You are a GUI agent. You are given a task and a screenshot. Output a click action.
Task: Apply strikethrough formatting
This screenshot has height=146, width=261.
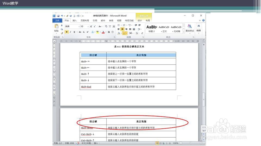(x=80, y=32)
